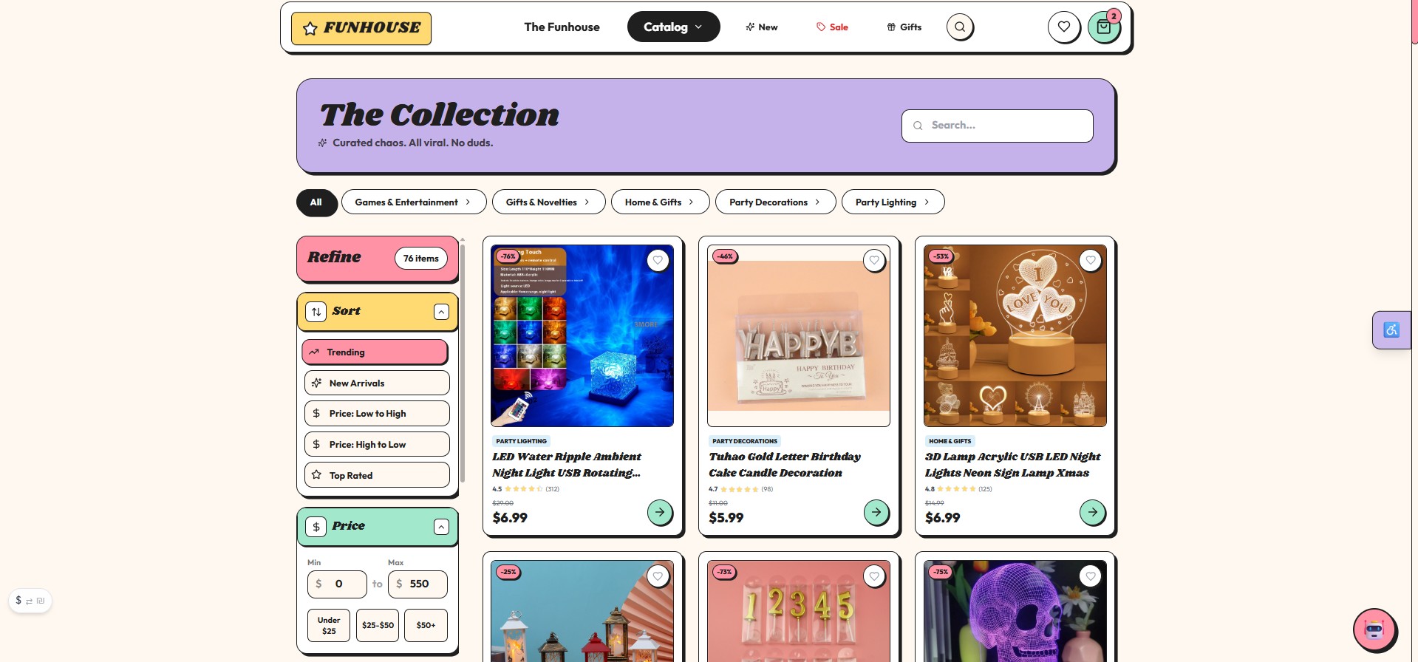This screenshot has width=1418, height=662.
Task: Collapse the Sort panel
Action: point(441,312)
